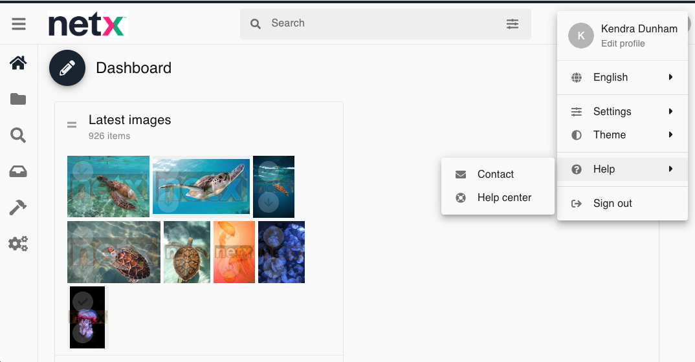Go to the Home dashboard icon
Viewport: 695px width, 362px height.
18,63
